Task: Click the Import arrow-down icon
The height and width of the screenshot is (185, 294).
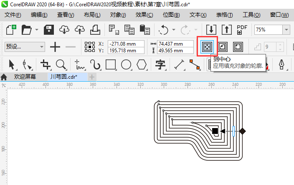Action: 211,30
